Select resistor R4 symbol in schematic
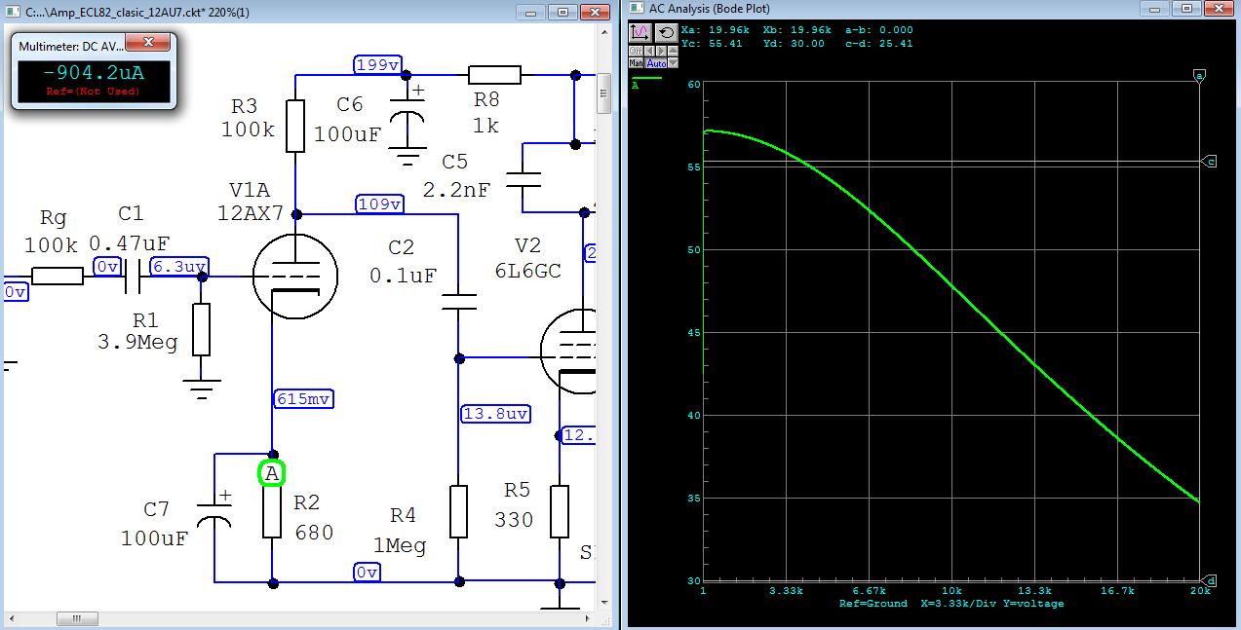 click(x=457, y=511)
